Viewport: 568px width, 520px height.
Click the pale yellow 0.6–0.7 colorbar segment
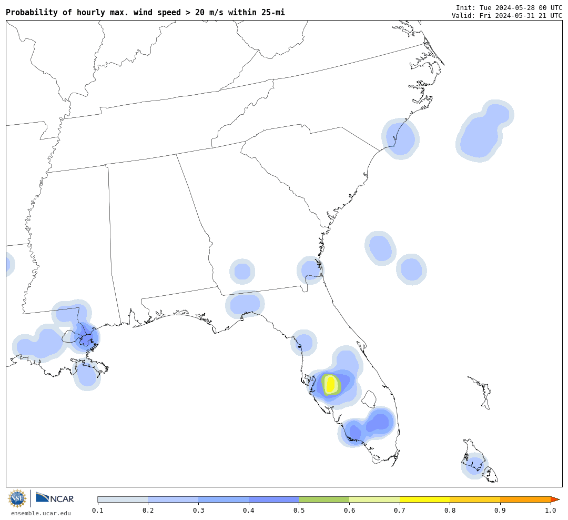[x=374, y=499]
